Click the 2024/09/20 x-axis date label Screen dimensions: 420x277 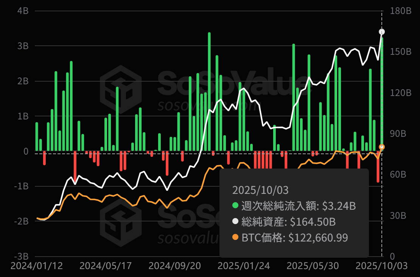(174, 266)
